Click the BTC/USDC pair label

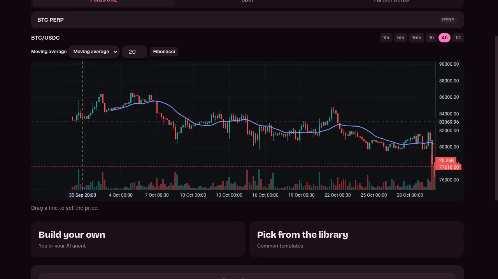click(46, 38)
